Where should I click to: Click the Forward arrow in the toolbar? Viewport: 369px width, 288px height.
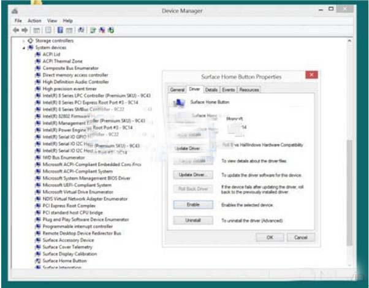pos(26,29)
